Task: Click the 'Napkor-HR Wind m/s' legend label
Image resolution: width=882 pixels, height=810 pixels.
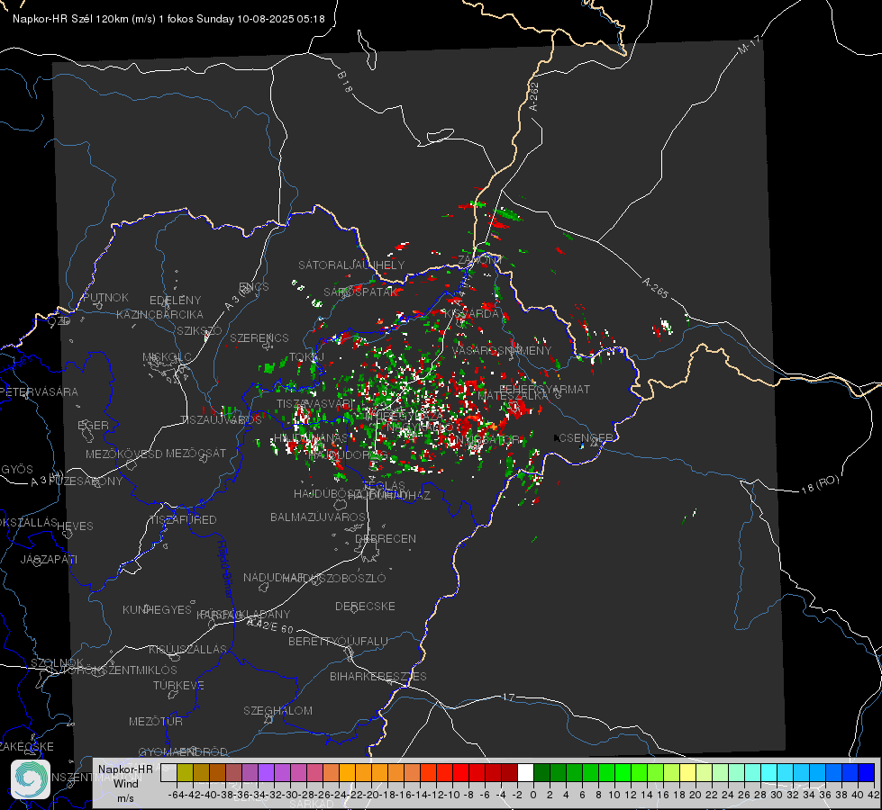Action: 125,783
